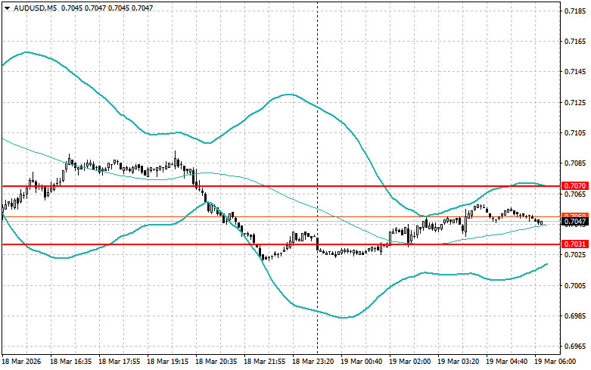This screenshot has width=591, height=370.
Task: Click the 0.6965 price axis label
Action: point(576,347)
